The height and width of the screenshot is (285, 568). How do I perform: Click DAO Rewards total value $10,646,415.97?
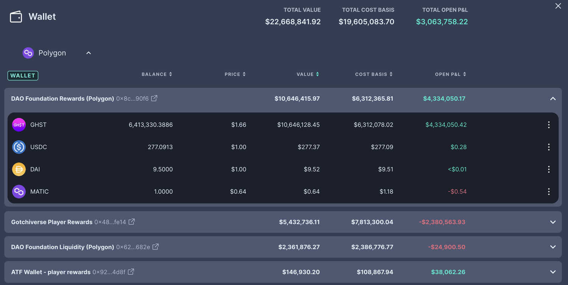click(x=297, y=99)
